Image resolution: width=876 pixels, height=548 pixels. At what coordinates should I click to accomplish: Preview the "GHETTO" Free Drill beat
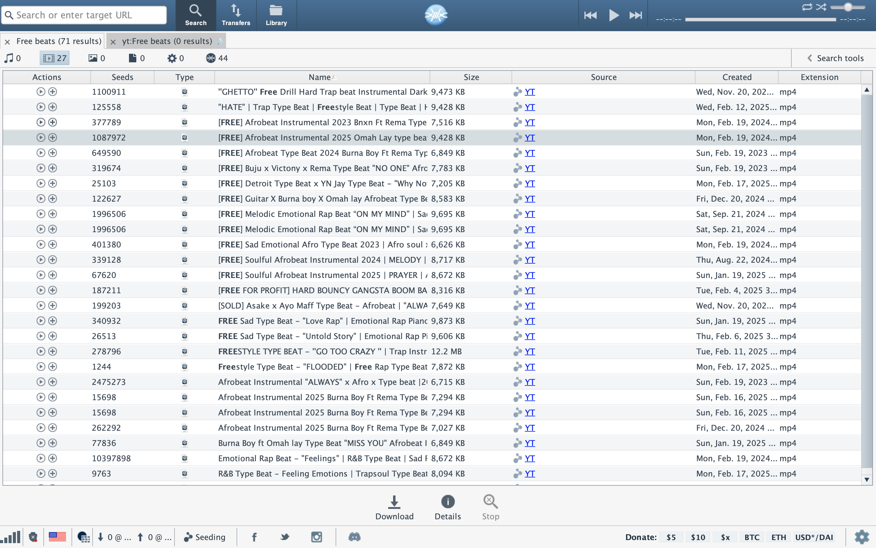pos(41,92)
